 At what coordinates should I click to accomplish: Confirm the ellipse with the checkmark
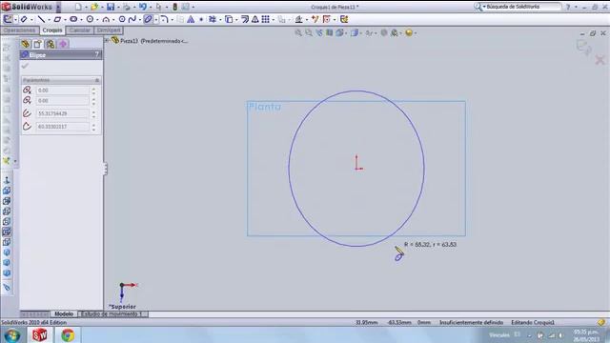point(26,66)
